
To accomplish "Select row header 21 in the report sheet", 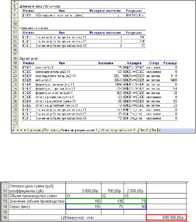I will click(x=15, y=72).
